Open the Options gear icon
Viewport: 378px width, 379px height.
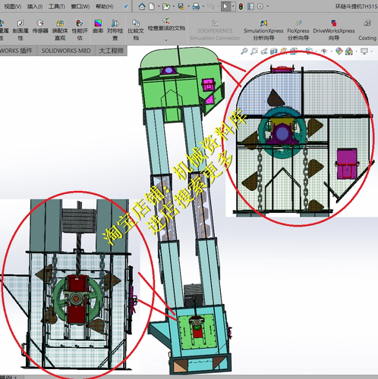pyautogui.click(x=260, y=6)
